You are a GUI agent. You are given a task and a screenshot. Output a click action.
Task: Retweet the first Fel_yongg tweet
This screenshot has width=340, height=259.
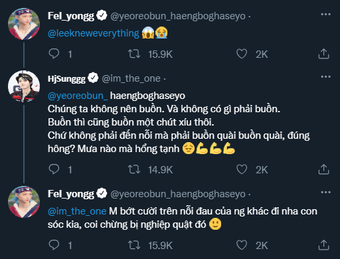point(134,54)
